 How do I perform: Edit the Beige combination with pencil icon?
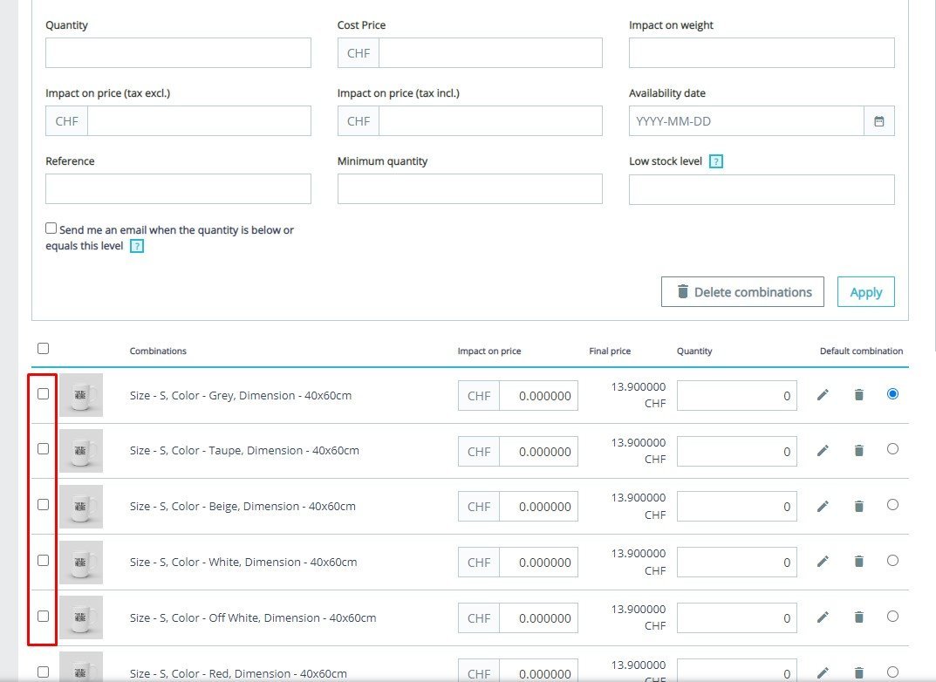pos(823,506)
